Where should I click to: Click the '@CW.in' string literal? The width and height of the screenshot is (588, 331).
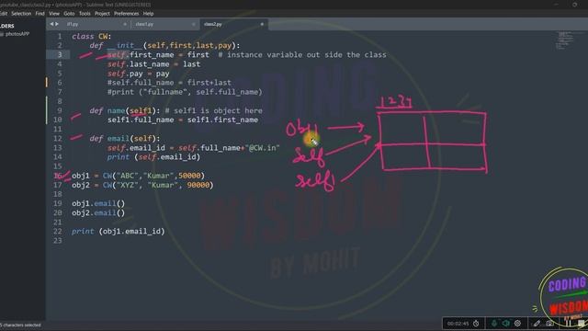pyautogui.click(x=263, y=148)
